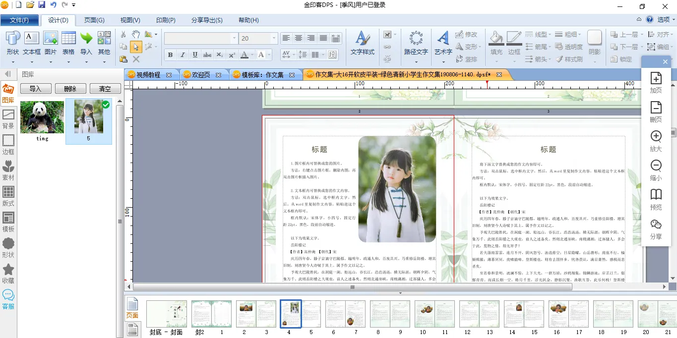Select the arrow pointer selection tool
Screen dimensions: 677x338
pyautogui.click(x=135, y=47)
